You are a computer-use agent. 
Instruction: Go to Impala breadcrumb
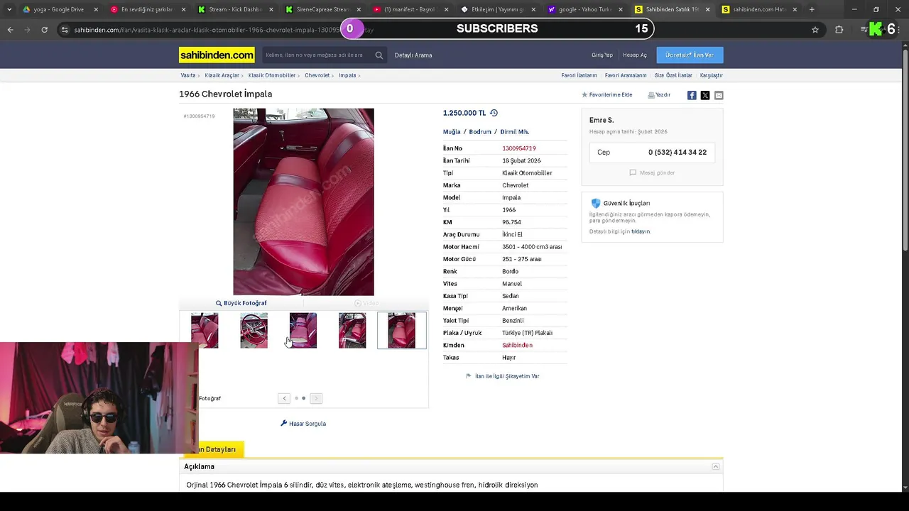point(347,75)
